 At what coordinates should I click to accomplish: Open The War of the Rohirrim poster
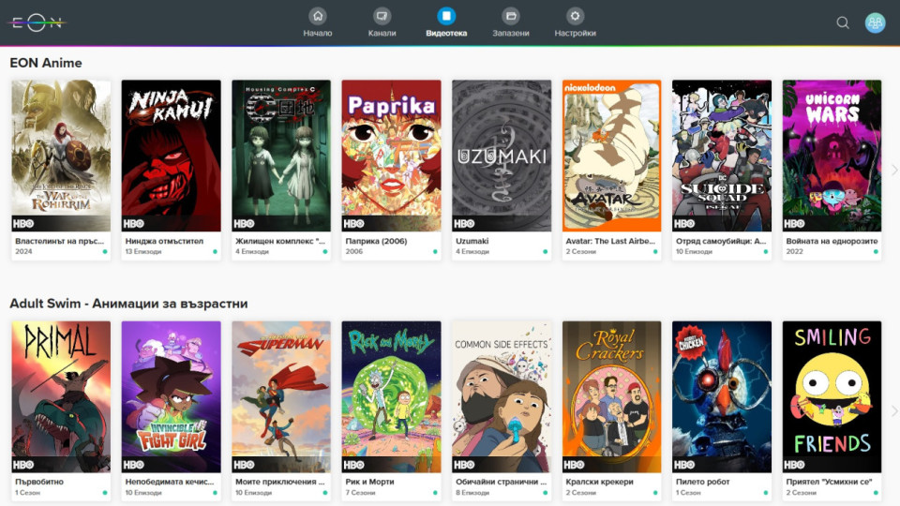pos(61,156)
